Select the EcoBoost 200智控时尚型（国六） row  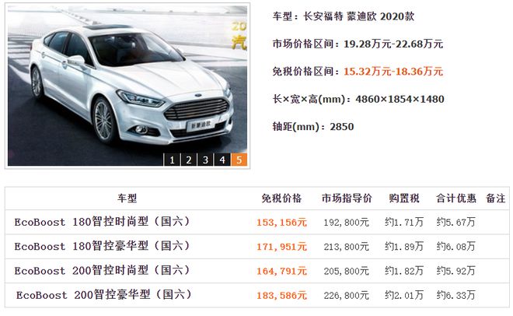(256, 271)
